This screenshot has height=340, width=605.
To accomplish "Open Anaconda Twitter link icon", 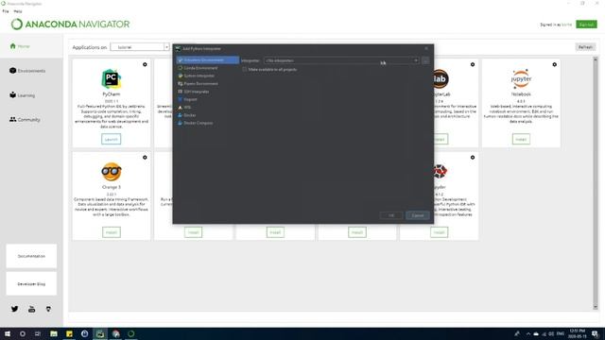I will coord(15,309).
